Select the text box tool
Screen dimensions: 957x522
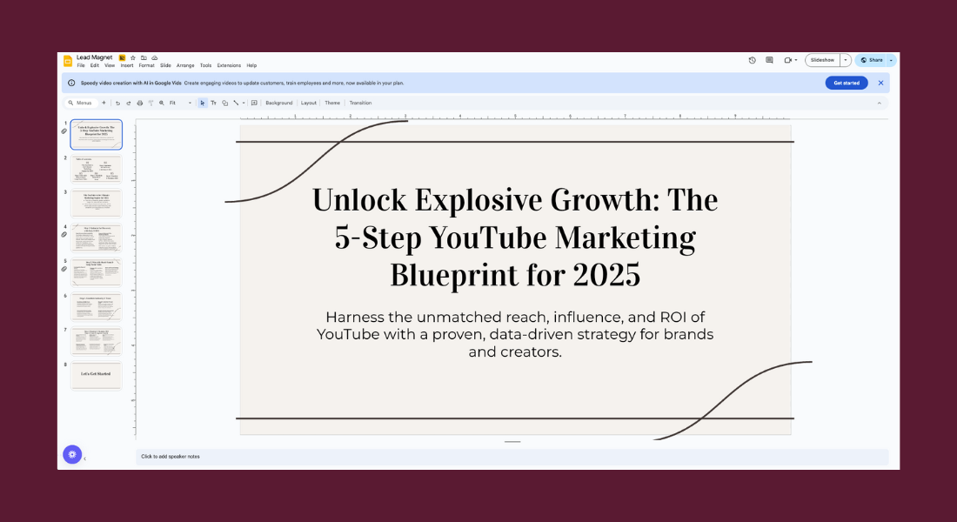click(214, 104)
